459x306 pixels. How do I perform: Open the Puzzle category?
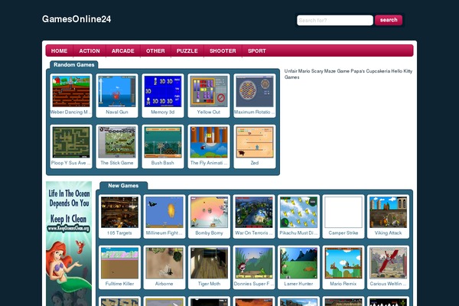pos(187,51)
